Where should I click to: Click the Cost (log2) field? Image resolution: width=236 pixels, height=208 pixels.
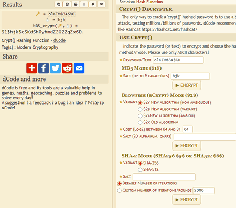coord(188,129)
